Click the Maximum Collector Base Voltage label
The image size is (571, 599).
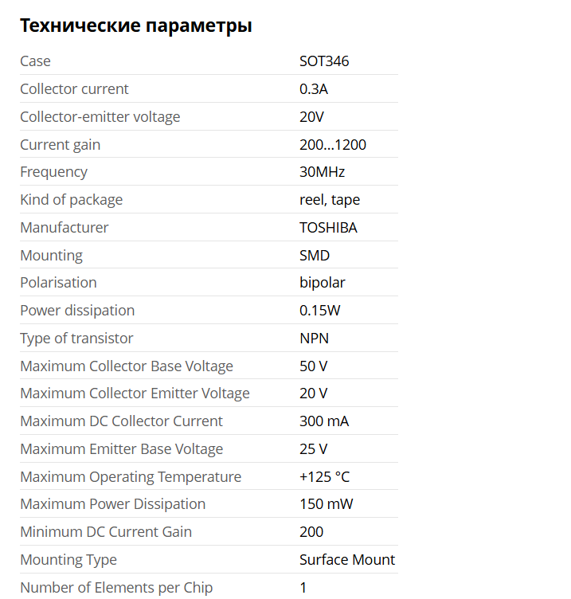point(127,366)
